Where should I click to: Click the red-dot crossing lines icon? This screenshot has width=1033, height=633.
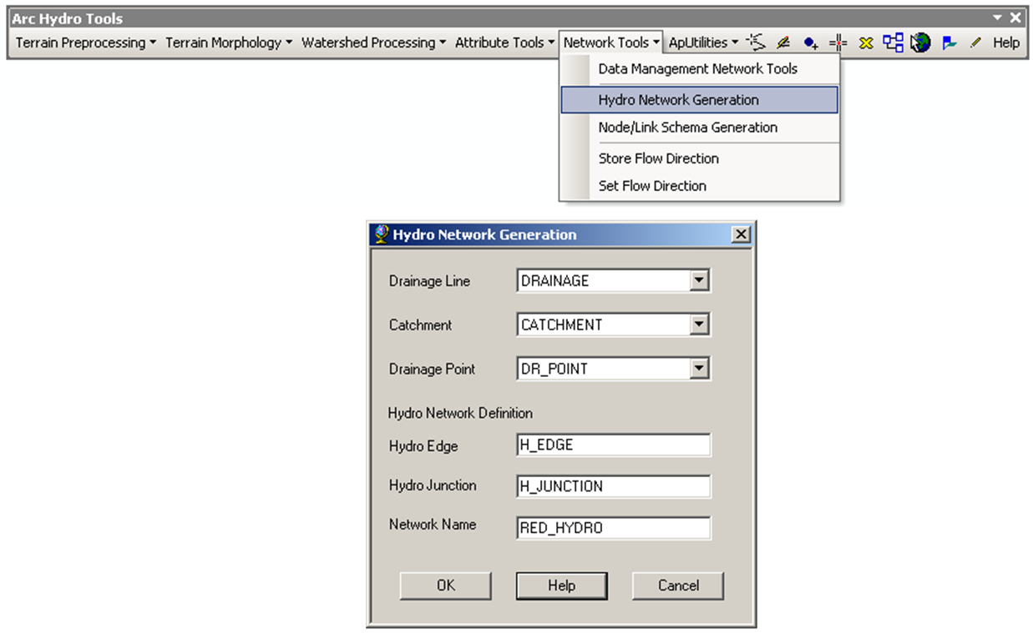pyautogui.click(x=838, y=43)
